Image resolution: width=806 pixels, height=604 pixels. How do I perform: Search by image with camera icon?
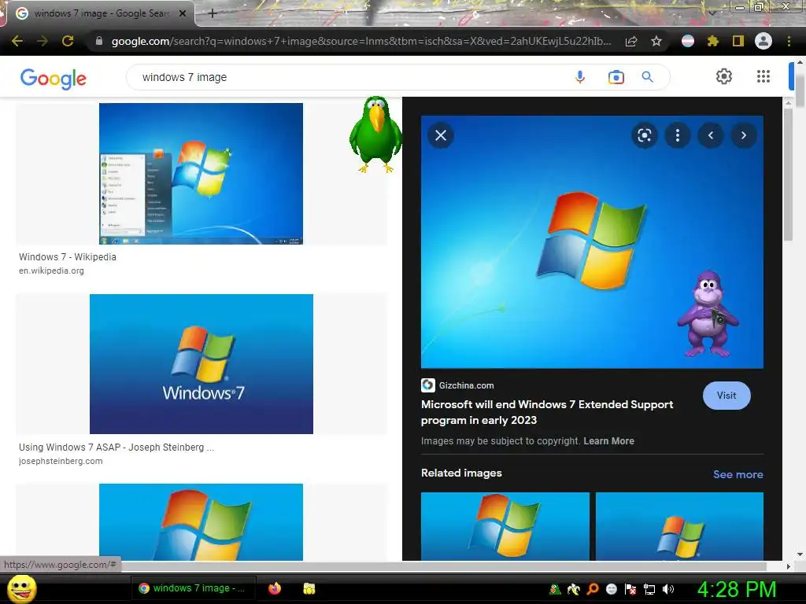tap(616, 77)
